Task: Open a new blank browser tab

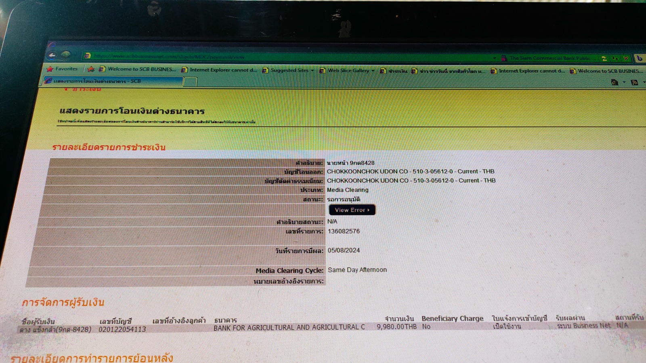Action: coord(190,82)
